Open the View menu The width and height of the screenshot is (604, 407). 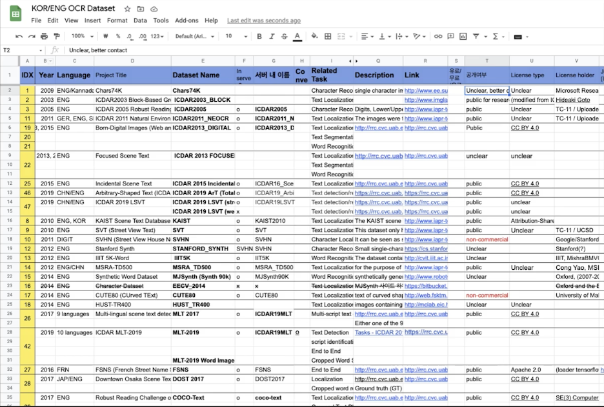click(71, 21)
